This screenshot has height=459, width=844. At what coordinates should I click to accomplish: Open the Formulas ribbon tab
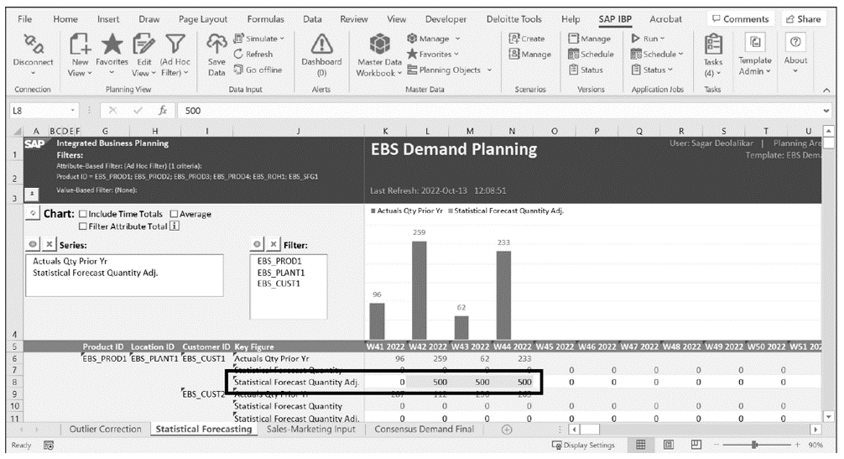coord(264,18)
